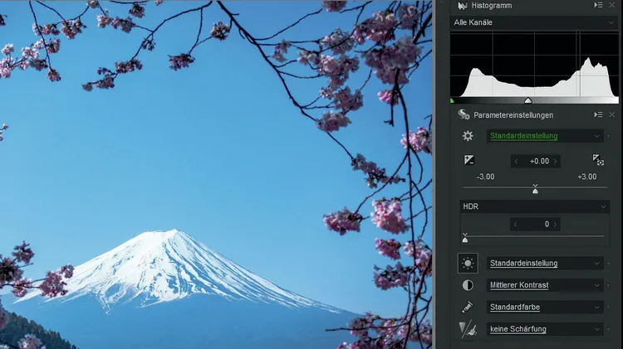623x349 pixels.
Task: Open the Histogramm panel options menu
Action: pos(598,5)
